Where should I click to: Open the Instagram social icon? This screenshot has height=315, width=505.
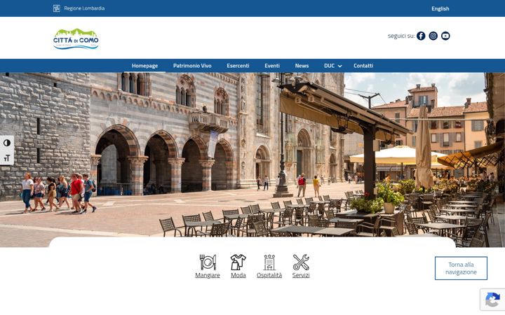point(433,36)
